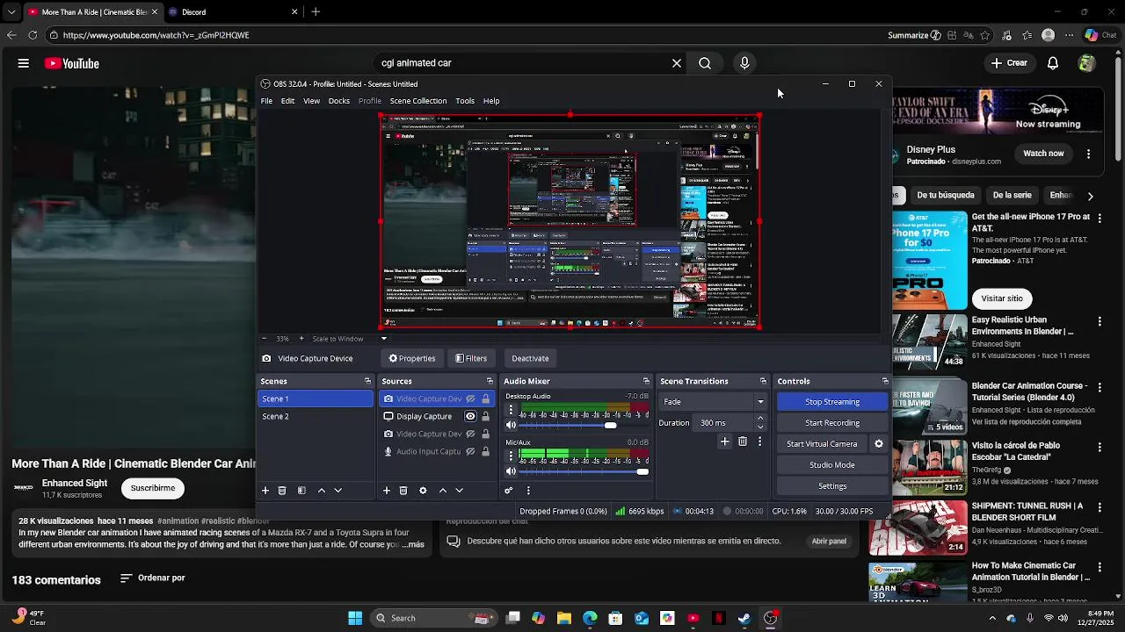Click Start Virtual Camera button
The width and height of the screenshot is (1125, 632).
point(822,444)
